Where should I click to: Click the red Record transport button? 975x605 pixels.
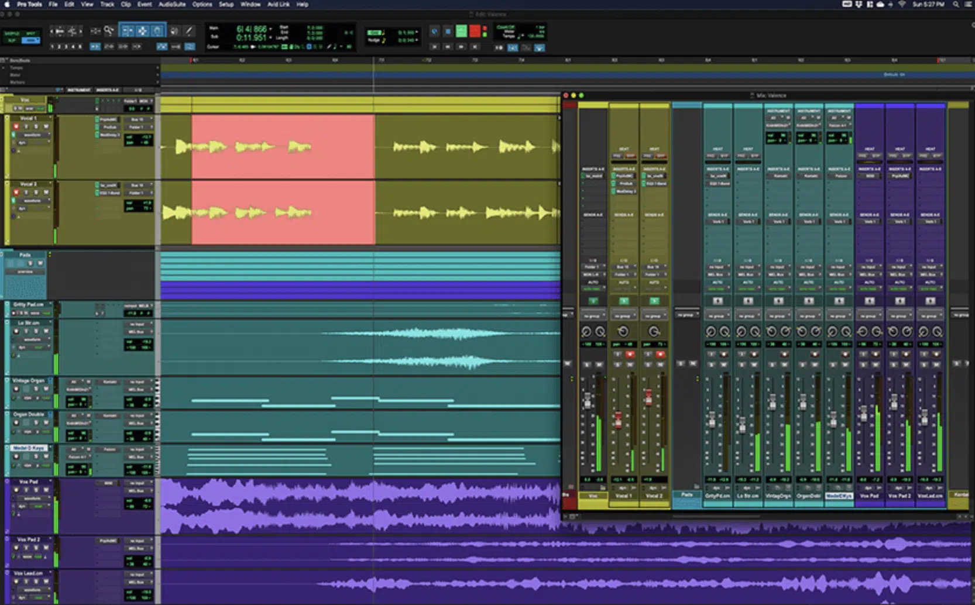click(x=475, y=31)
